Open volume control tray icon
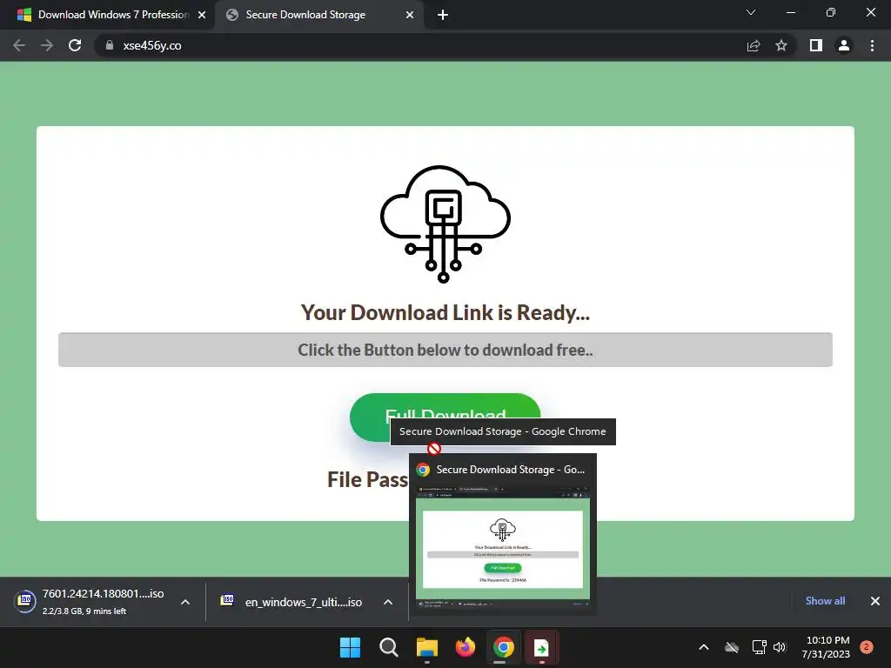The width and height of the screenshot is (891, 668). (x=779, y=647)
